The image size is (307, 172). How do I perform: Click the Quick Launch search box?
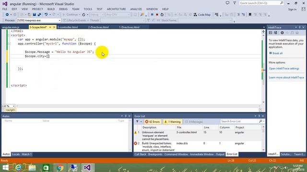tap(261, 3)
